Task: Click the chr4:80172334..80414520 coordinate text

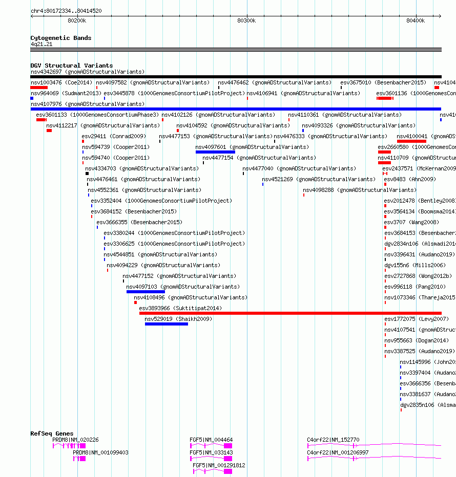Action: click(66, 11)
